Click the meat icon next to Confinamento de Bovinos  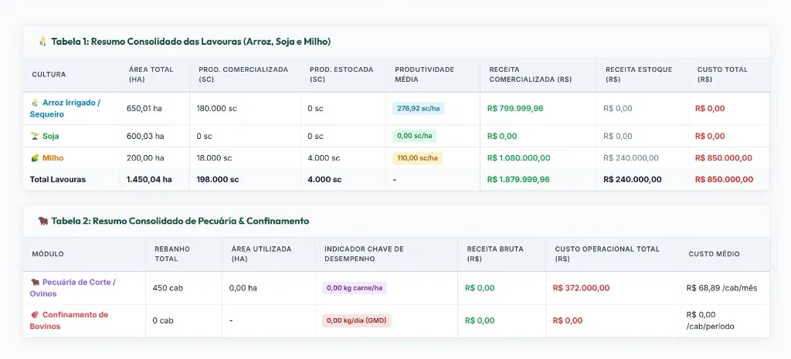(35, 315)
